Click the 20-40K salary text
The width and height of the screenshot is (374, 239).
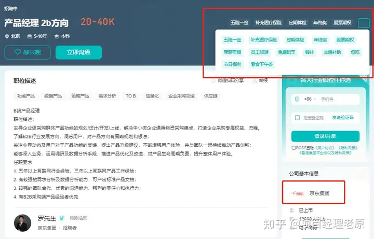pyautogui.click(x=98, y=22)
